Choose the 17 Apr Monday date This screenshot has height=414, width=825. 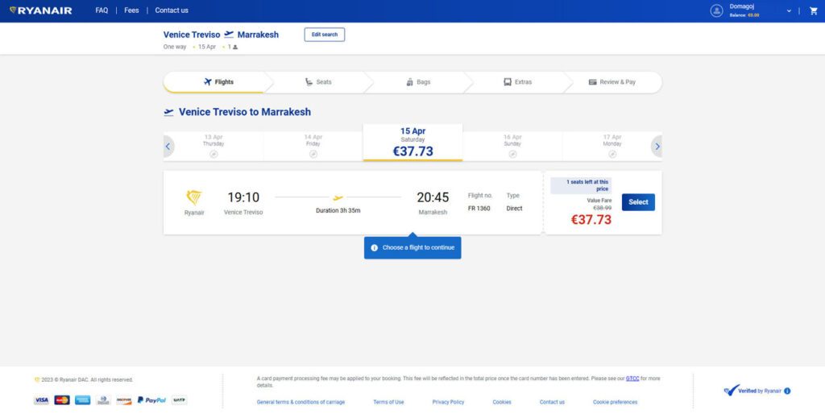pyautogui.click(x=612, y=147)
